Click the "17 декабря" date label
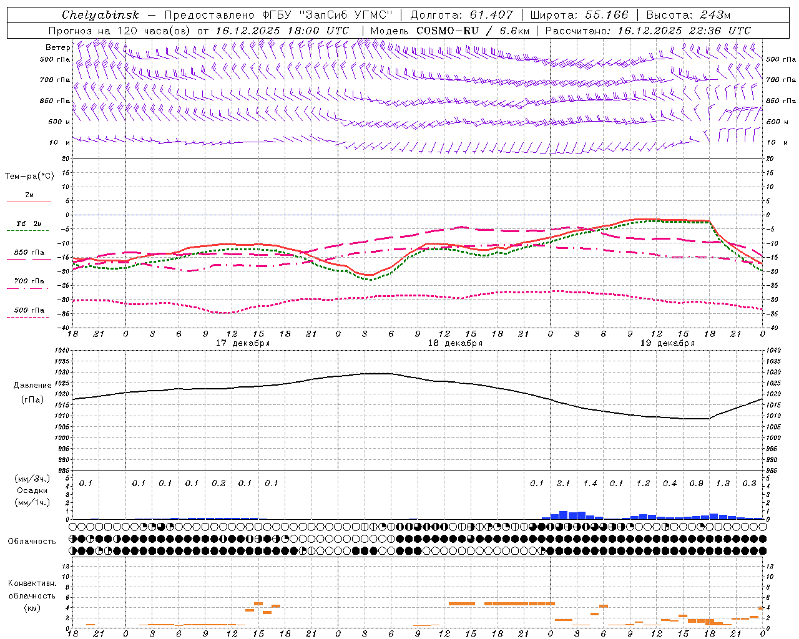This screenshot has width=799, height=639. tap(243, 343)
